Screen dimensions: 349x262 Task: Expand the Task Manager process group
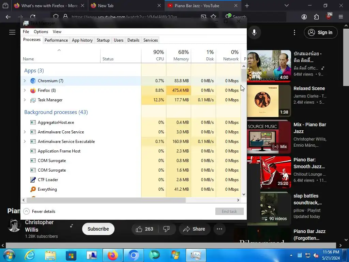(x=25, y=100)
